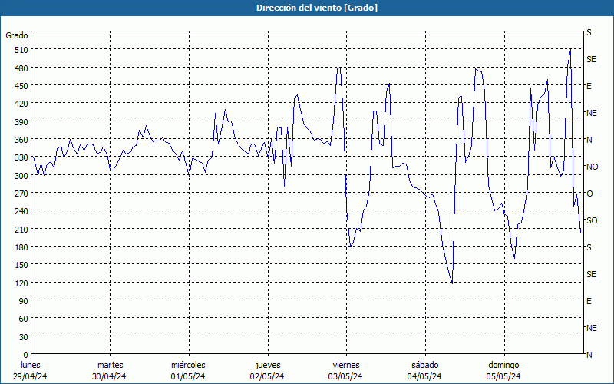Click the 420 degree axis label
The height and width of the screenshot is (384, 614).
21,104
